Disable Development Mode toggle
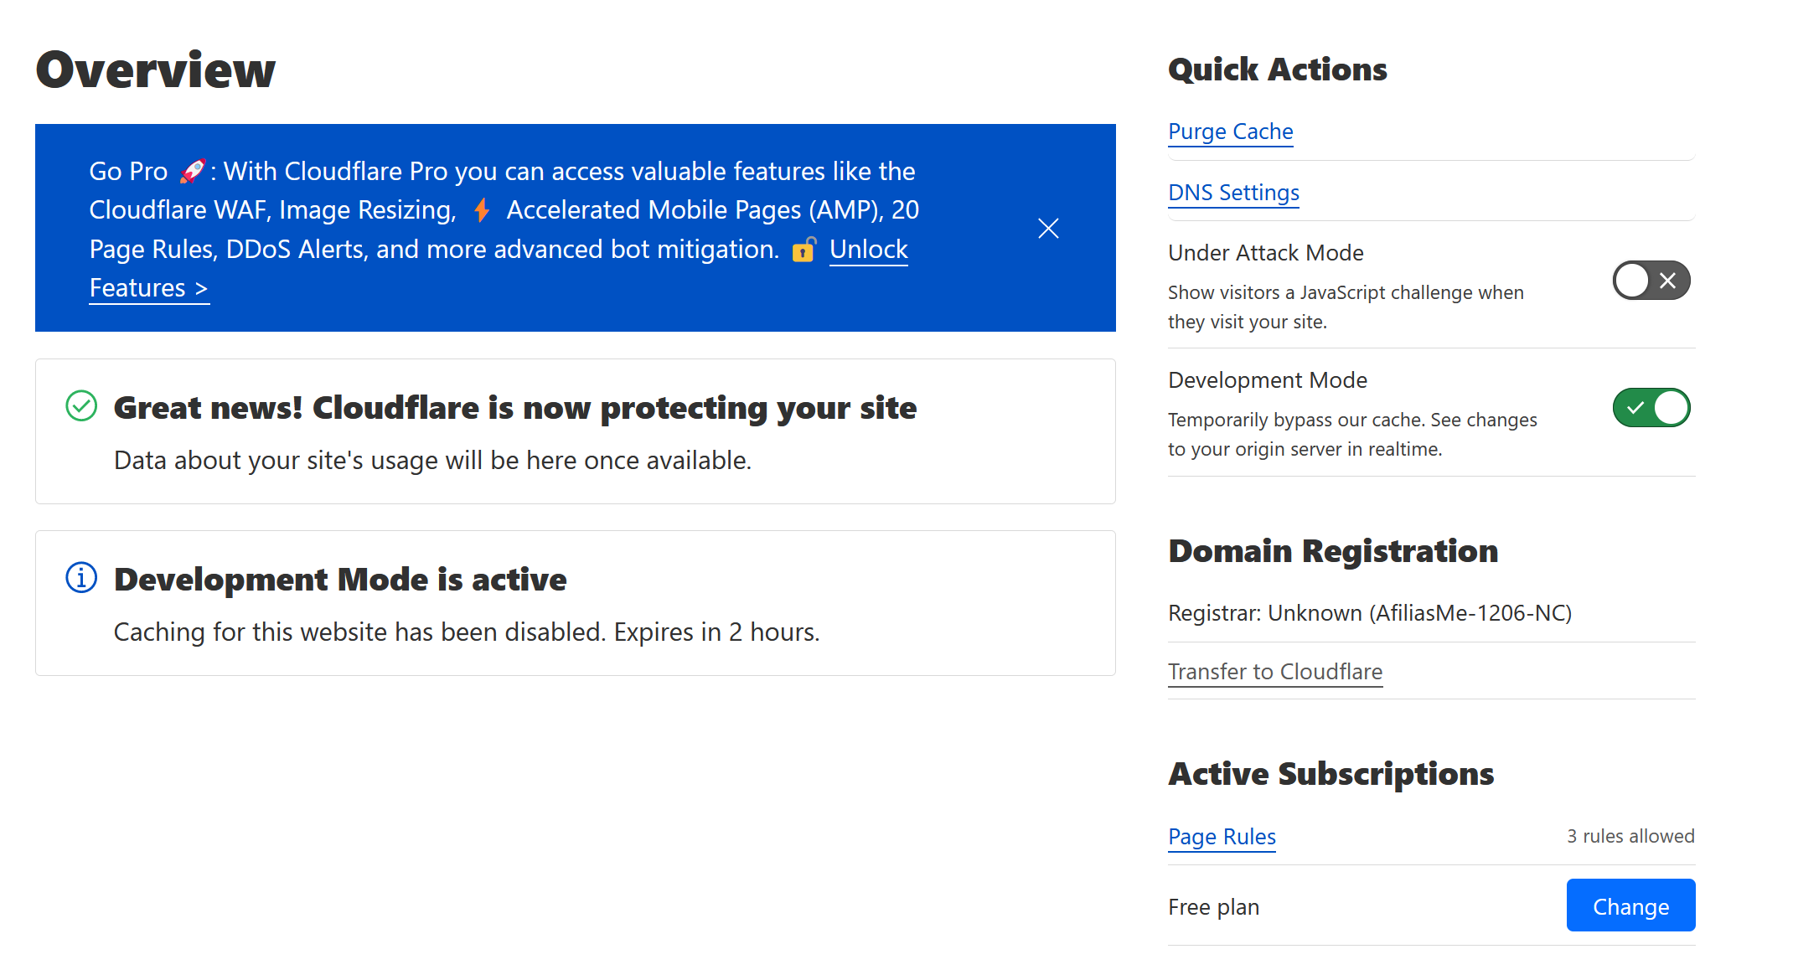1793x975 pixels. click(x=1651, y=408)
